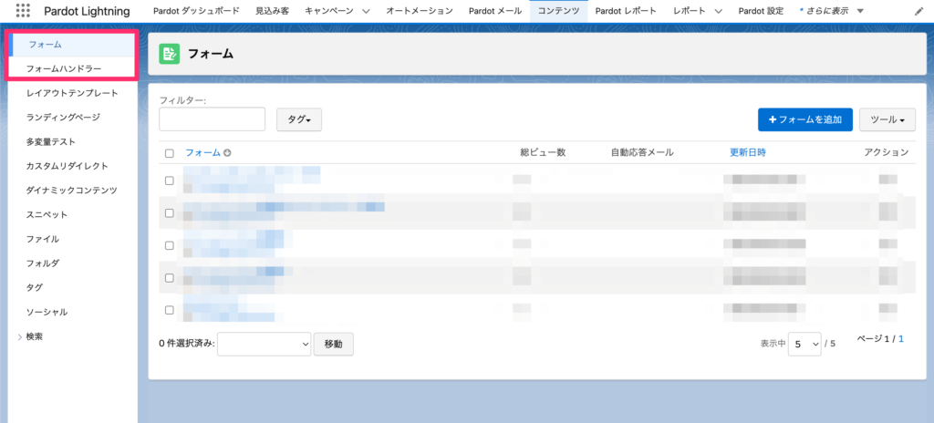
Task: Open the さらに表示 more menu
Action: pyautogui.click(x=832, y=11)
